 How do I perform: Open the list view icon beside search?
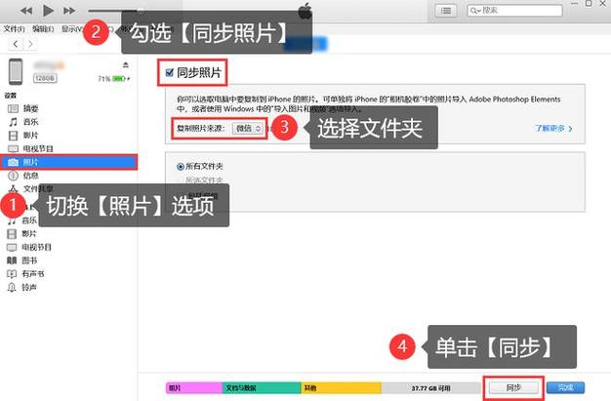[447, 10]
